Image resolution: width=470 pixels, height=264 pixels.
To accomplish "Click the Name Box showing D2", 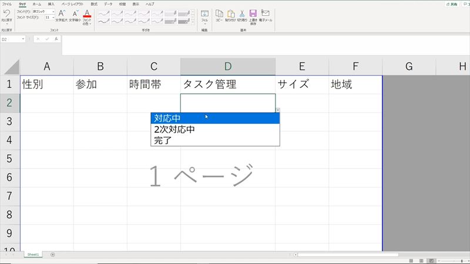I will (x=12, y=39).
